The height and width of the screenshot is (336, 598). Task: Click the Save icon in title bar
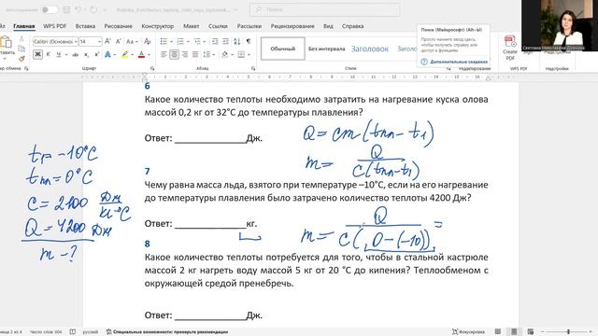tap(66, 9)
